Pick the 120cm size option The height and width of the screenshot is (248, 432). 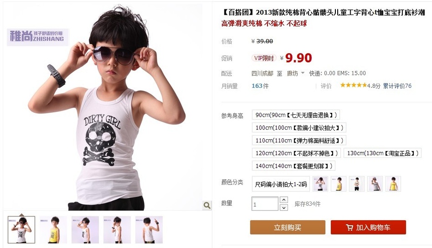(x=296, y=153)
